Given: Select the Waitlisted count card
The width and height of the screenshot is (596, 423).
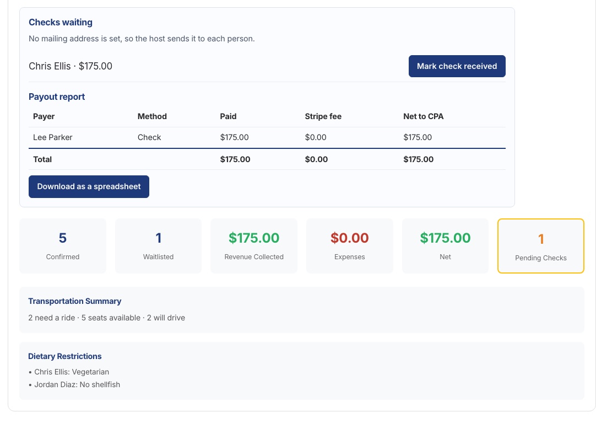Looking at the screenshot, I should pyautogui.click(x=158, y=246).
